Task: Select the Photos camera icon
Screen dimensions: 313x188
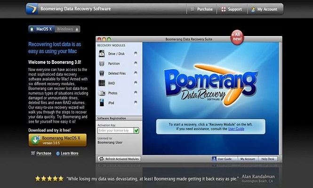Action: tap(102, 93)
